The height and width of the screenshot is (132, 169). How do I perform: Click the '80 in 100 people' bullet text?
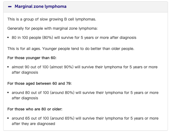click(74, 38)
